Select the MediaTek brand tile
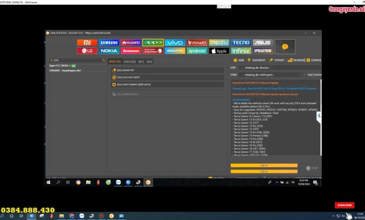This screenshot has height=220, width=365. pos(175,51)
